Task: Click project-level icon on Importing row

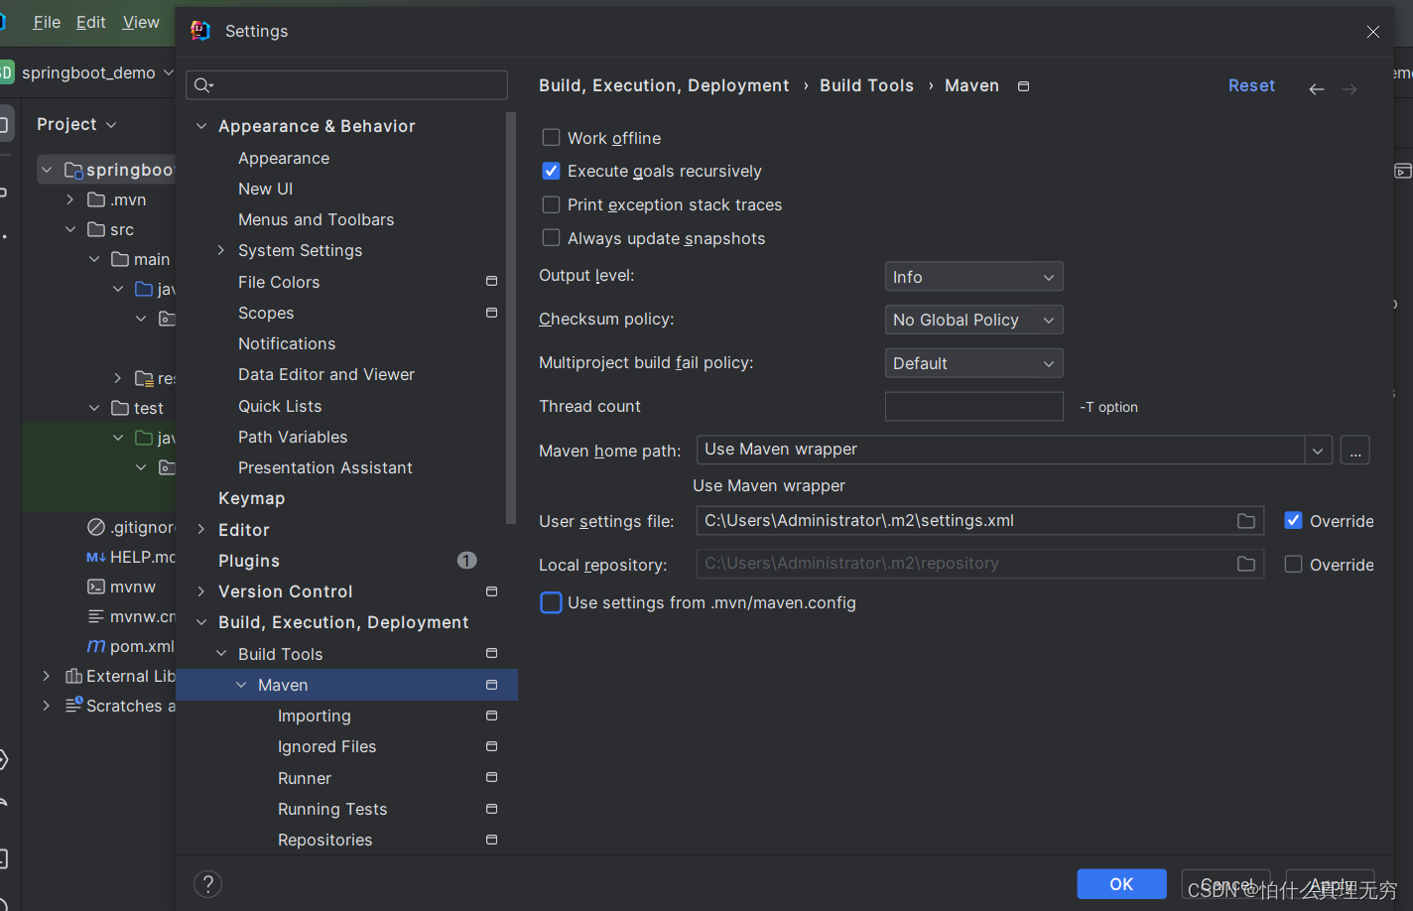Action: pos(491,716)
